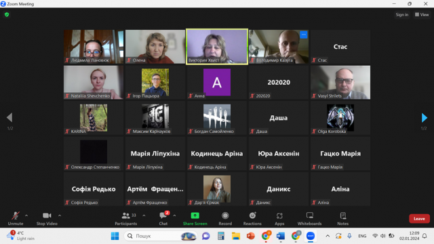The width and height of the screenshot is (434, 244).
Task: Click the Share Screen icon
Action: 195,216
